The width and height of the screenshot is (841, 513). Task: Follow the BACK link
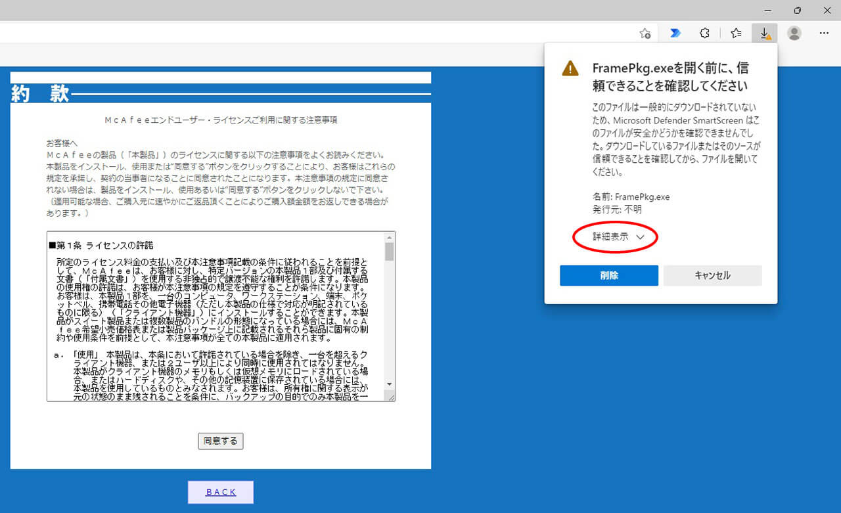coord(221,492)
